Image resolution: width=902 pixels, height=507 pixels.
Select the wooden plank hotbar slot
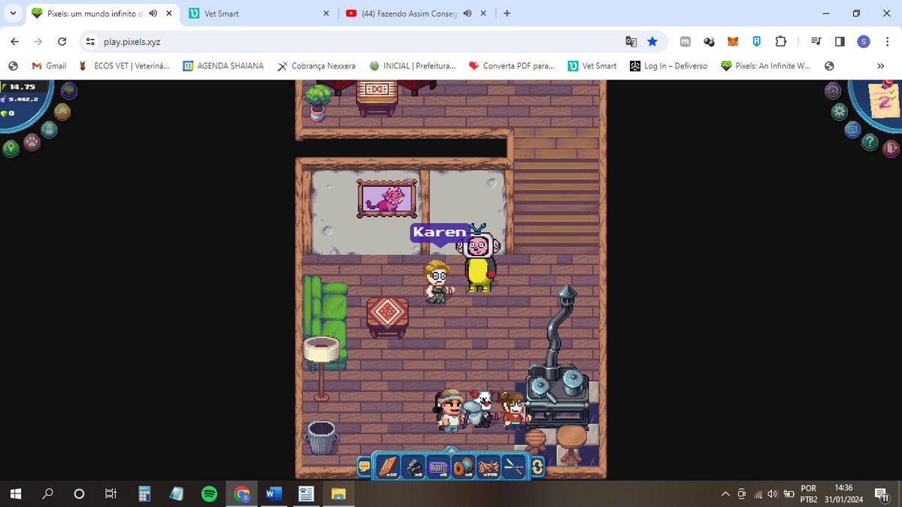(x=388, y=467)
